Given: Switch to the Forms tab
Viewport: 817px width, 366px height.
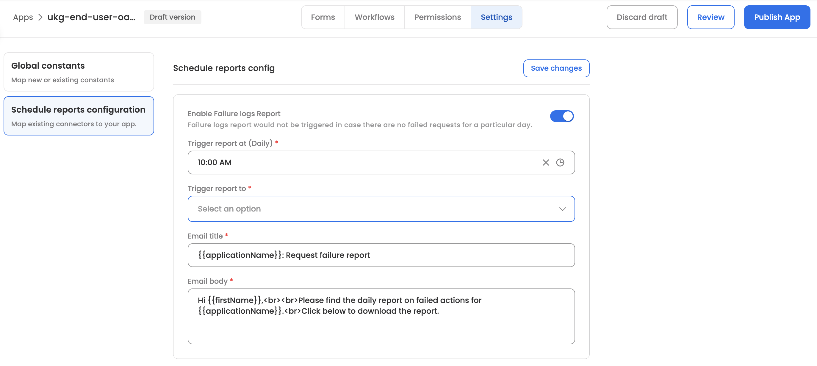Looking at the screenshot, I should tap(323, 17).
